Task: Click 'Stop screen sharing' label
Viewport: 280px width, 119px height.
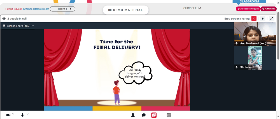Action: pos(237,18)
